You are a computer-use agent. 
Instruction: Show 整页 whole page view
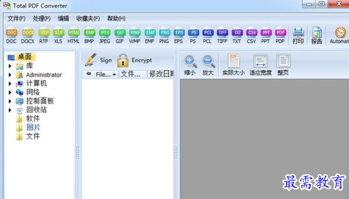point(283,65)
